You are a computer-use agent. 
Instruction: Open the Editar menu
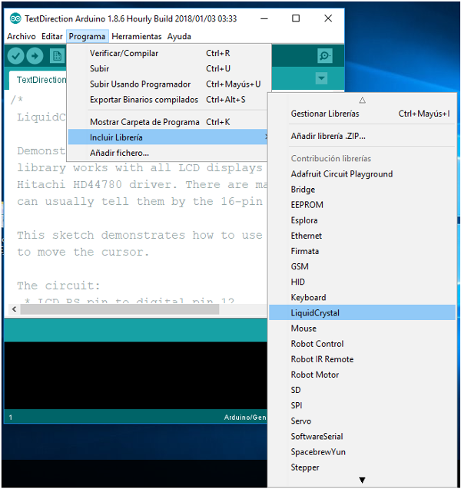pos(52,36)
